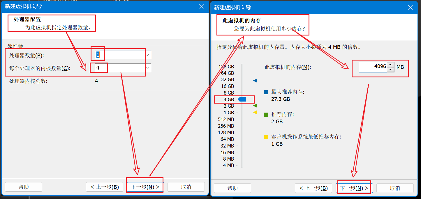
Task: Open the processor count dropdown arrow
Action: 148,55
